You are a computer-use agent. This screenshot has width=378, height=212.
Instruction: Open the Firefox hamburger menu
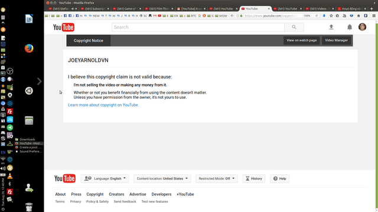pos(374,16)
